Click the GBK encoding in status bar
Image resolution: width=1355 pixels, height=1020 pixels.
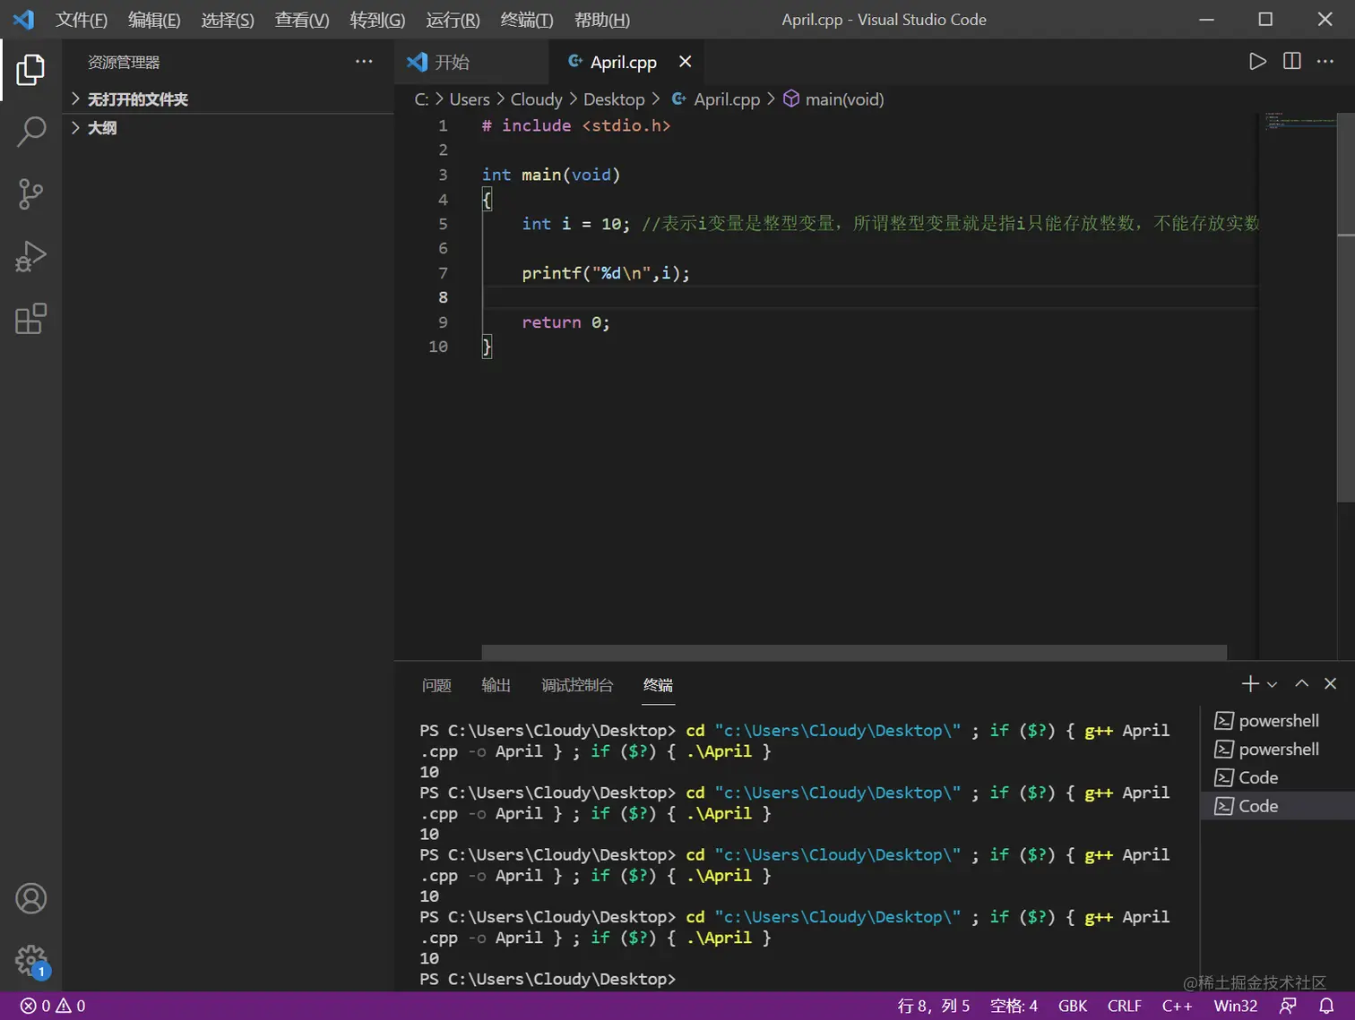click(x=1072, y=1006)
